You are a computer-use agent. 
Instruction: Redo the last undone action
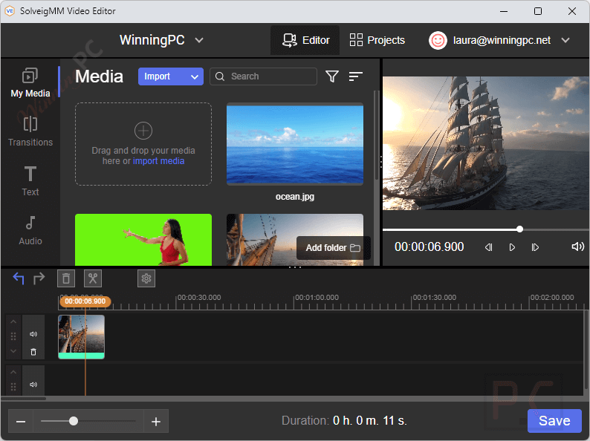tap(39, 278)
